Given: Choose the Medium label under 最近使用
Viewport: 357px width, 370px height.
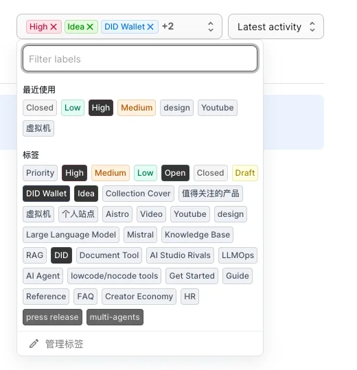Looking at the screenshot, I should (x=137, y=108).
